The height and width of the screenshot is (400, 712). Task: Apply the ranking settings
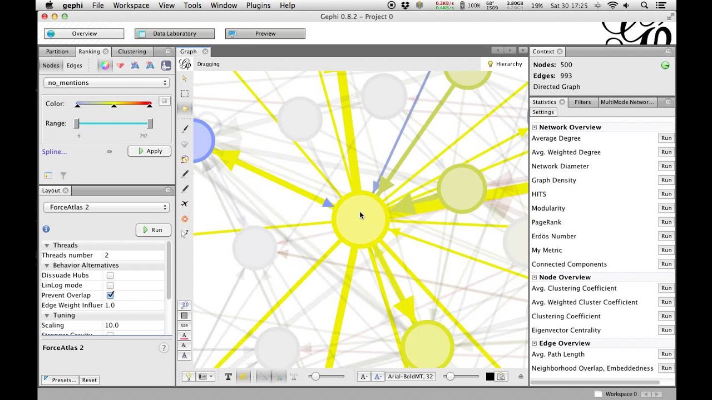[x=150, y=151]
